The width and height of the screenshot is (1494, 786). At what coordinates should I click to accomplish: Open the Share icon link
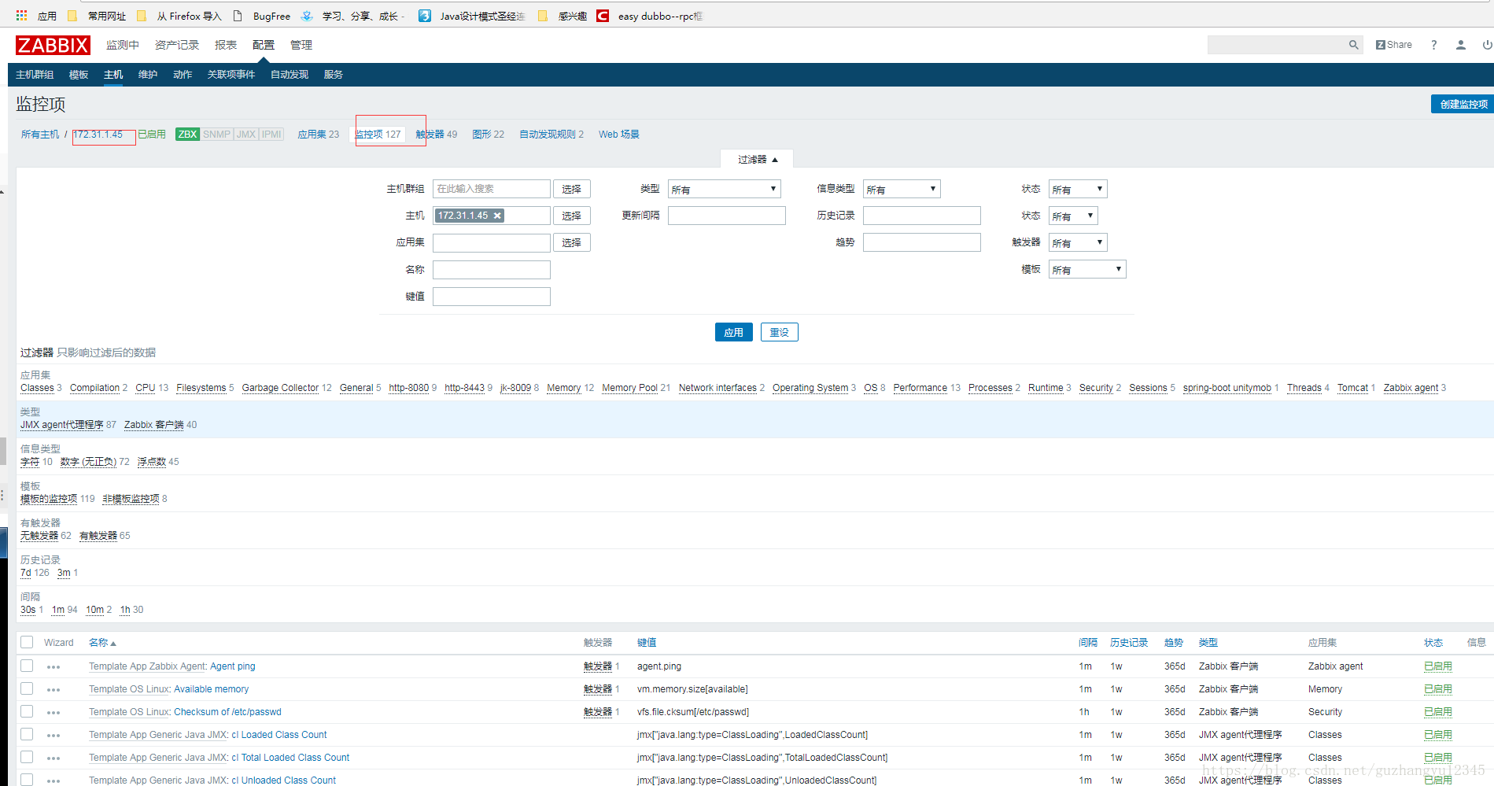click(x=1393, y=45)
